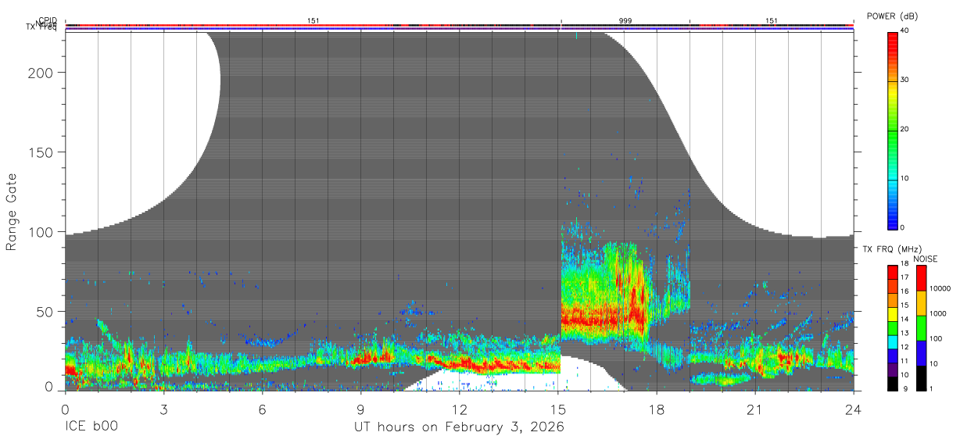Select the 999 CPID label
This screenshot has width=960, height=443.
625,20
